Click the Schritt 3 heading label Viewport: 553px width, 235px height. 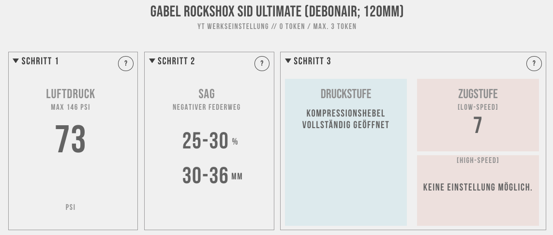pos(313,61)
